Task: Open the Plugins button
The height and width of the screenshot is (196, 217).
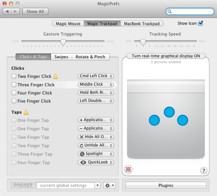Action: [x=166, y=185]
